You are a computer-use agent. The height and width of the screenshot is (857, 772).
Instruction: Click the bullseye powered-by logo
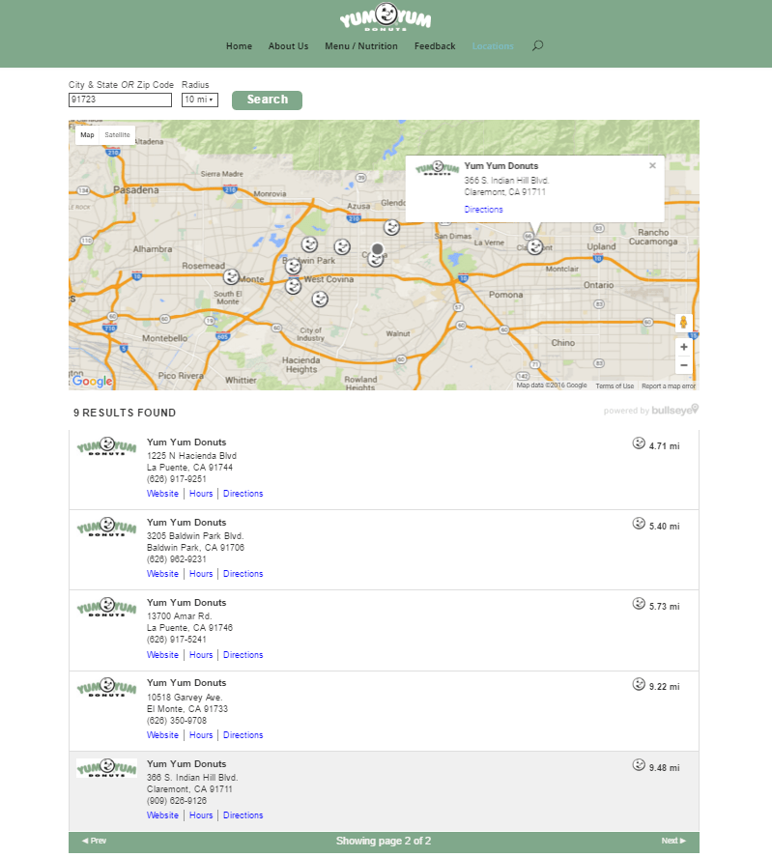click(x=675, y=410)
